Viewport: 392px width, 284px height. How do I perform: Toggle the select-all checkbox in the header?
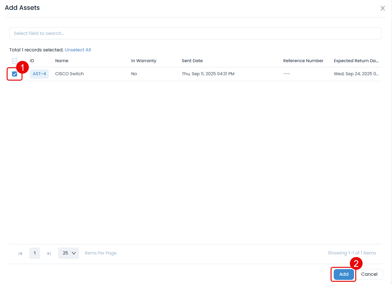pos(14,60)
